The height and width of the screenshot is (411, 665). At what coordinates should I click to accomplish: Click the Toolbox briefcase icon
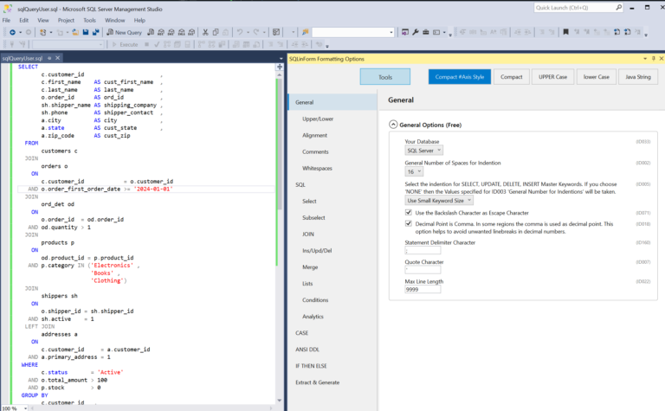point(426,32)
